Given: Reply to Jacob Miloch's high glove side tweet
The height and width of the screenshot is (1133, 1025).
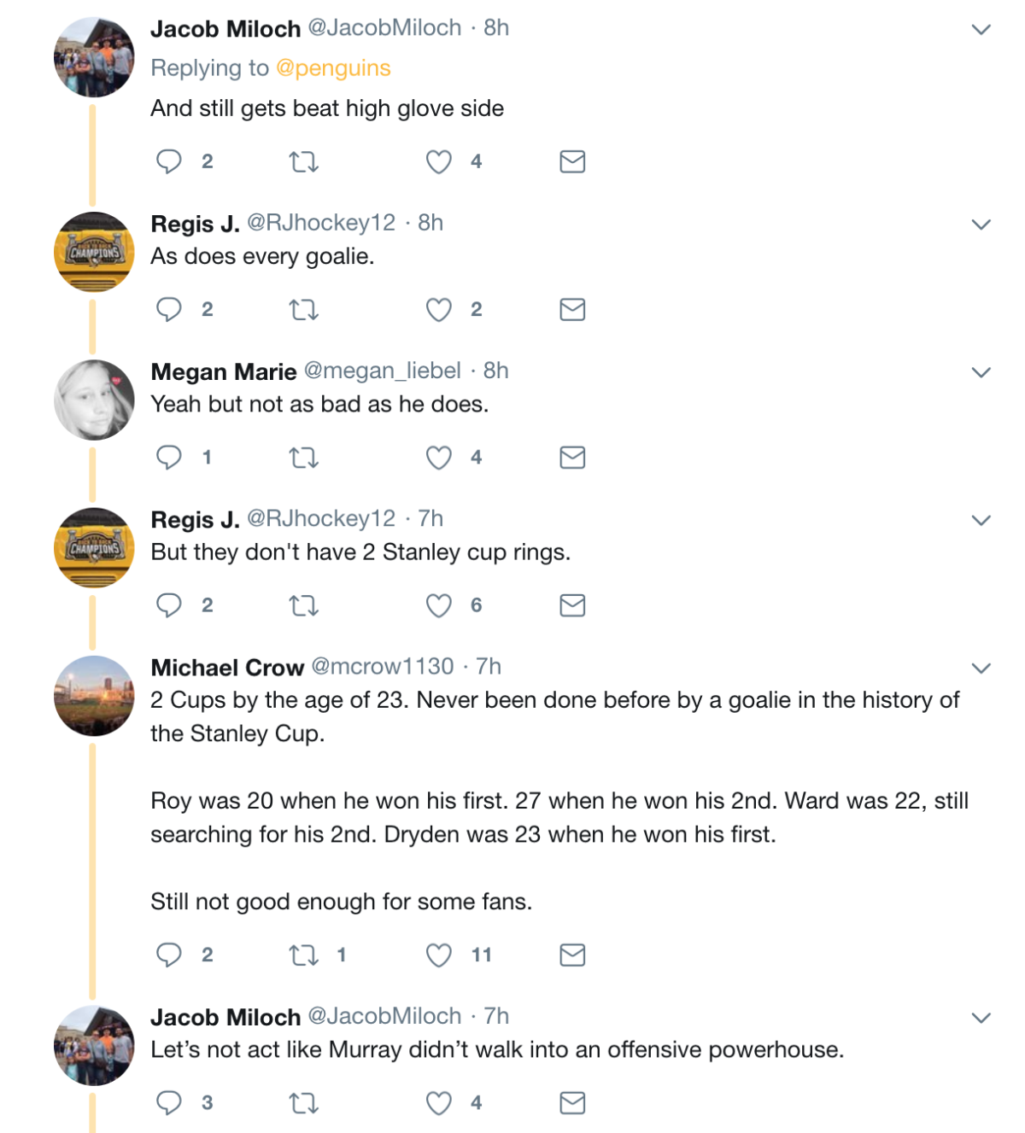Looking at the screenshot, I should (x=169, y=161).
